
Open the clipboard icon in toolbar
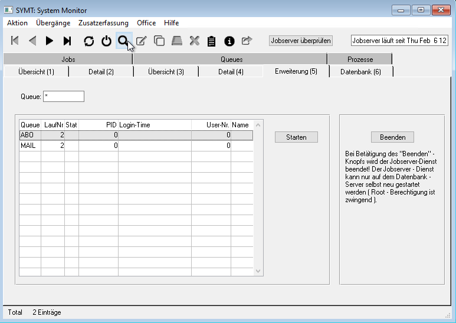pyautogui.click(x=212, y=41)
